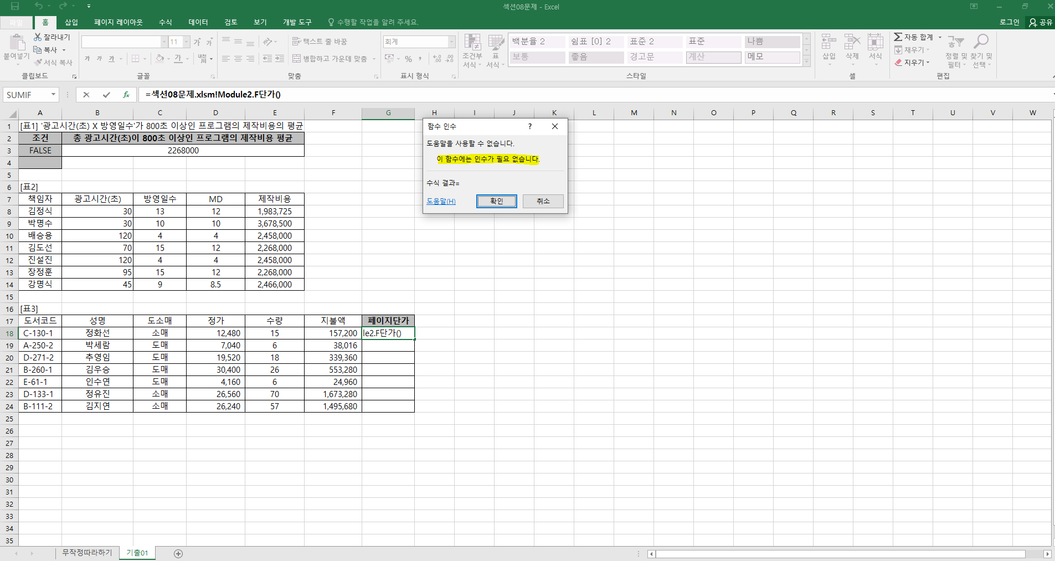The image size is (1055, 561).
Task: Toggle bold formatting in the 글꼴 group
Action: [x=87, y=59]
